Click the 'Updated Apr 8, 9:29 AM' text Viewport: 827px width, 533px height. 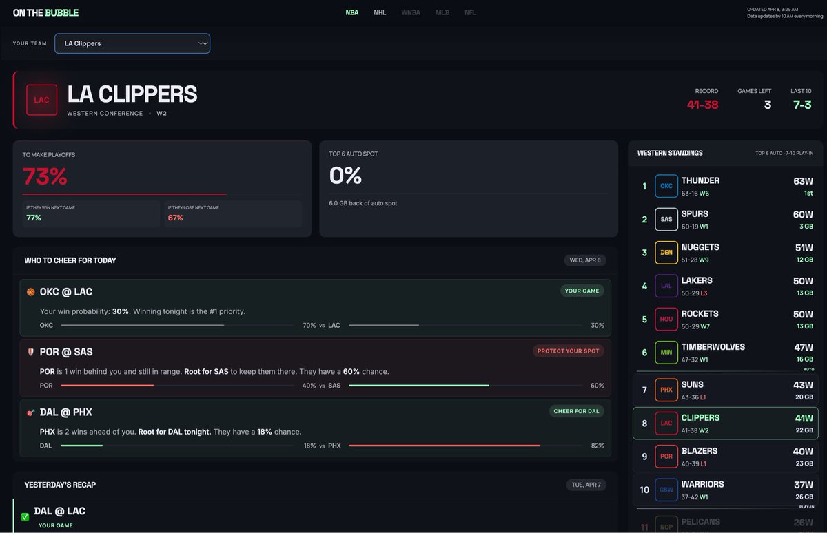pos(773,9)
